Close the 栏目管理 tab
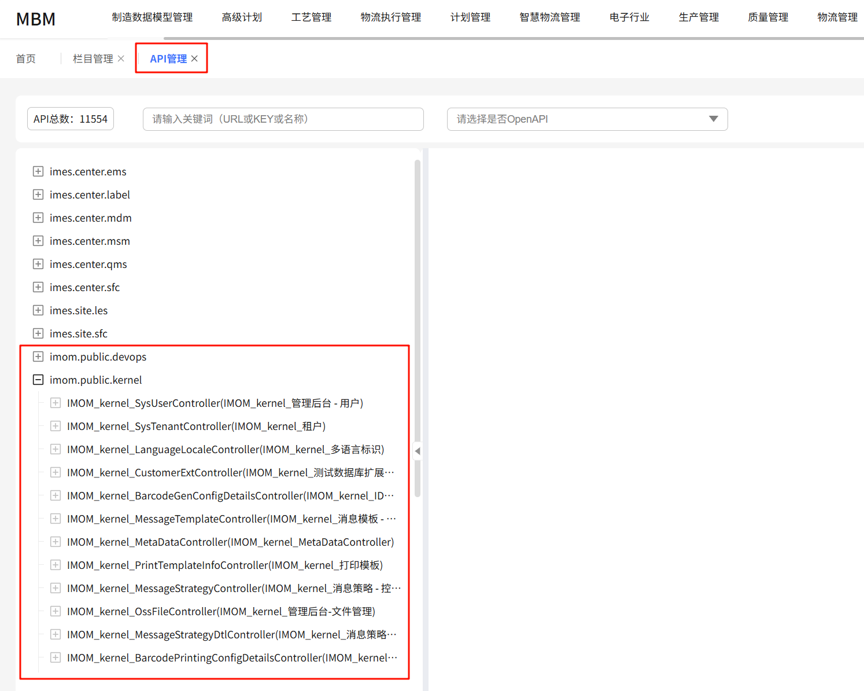This screenshot has width=864, height=691. click(x=121, y=58)
